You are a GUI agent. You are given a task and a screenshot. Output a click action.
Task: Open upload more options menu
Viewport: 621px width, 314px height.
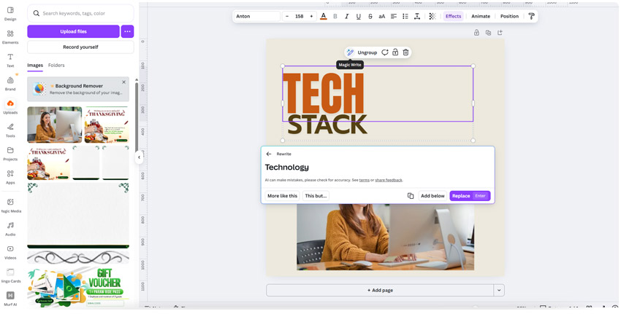click(127, 31)
